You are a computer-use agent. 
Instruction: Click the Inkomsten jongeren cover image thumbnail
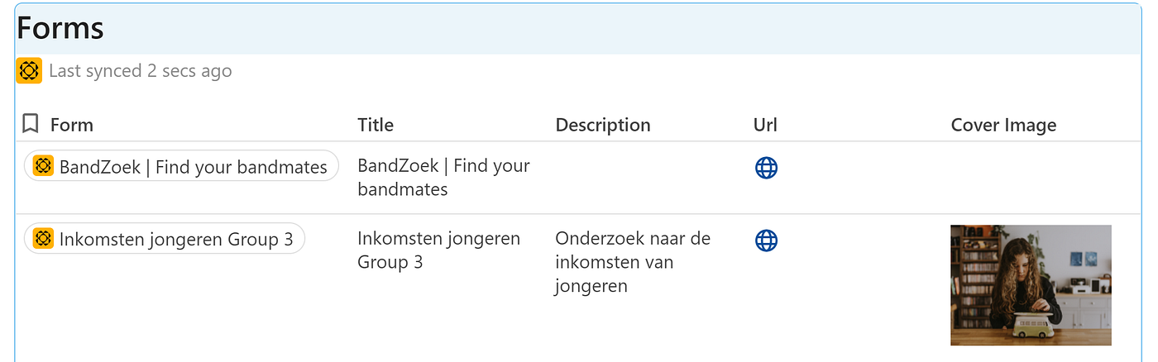click(x=1031, y=285)
